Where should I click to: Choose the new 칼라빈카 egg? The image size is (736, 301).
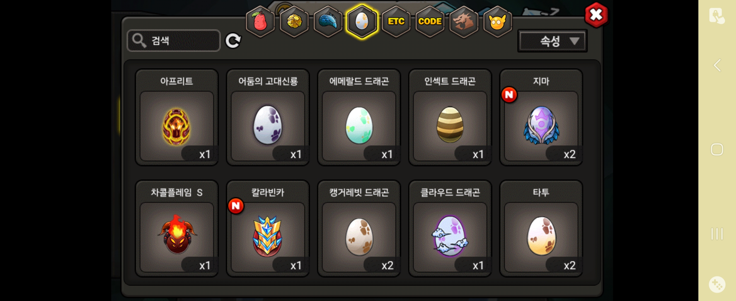pyautogui.click(x=268, y=229)
